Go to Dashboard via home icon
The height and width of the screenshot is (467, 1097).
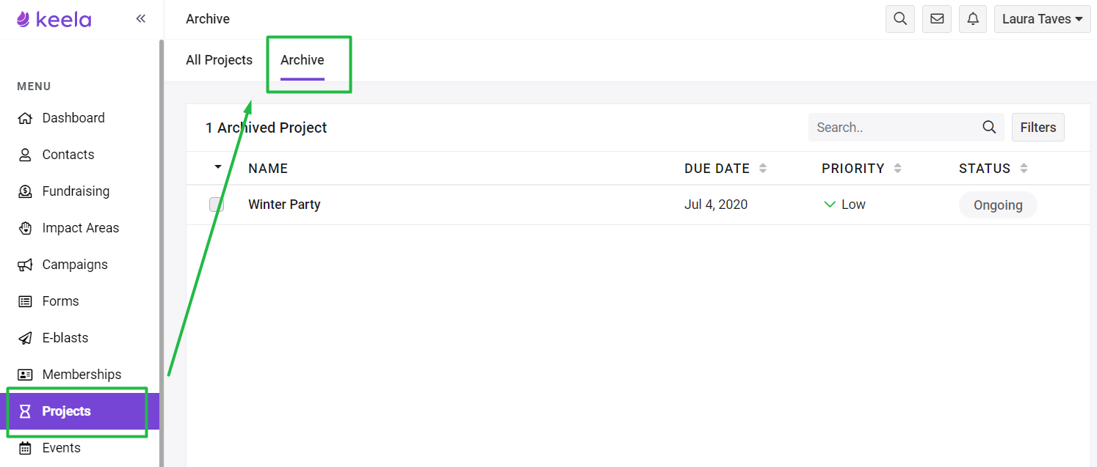tap(25, 118)
